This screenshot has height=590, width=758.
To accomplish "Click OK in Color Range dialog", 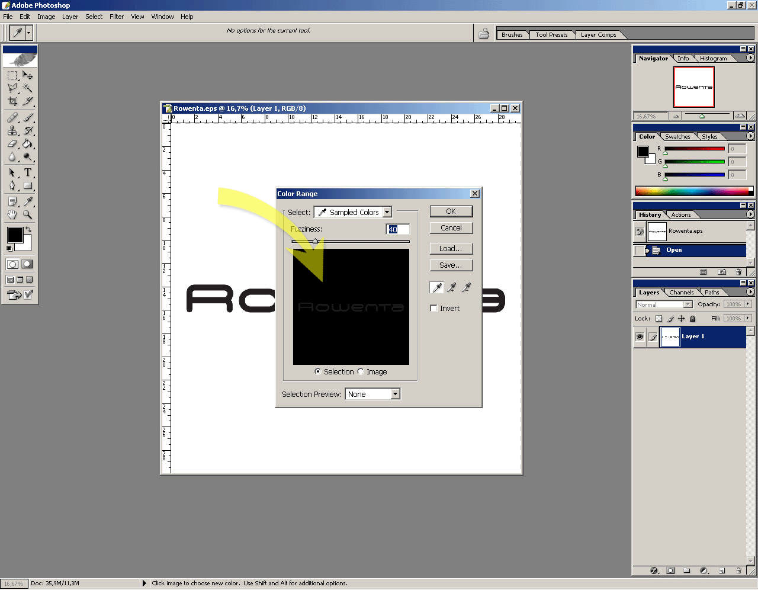I will (x=451, y=211).
